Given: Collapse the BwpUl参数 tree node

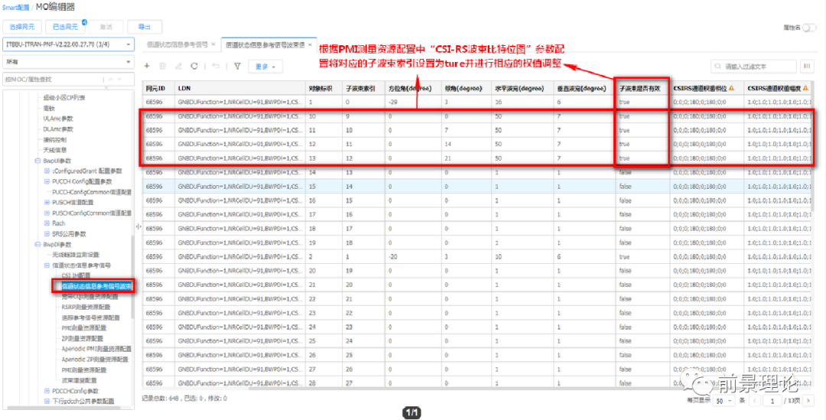Looking at the screenshot, I should click(37, 161).
